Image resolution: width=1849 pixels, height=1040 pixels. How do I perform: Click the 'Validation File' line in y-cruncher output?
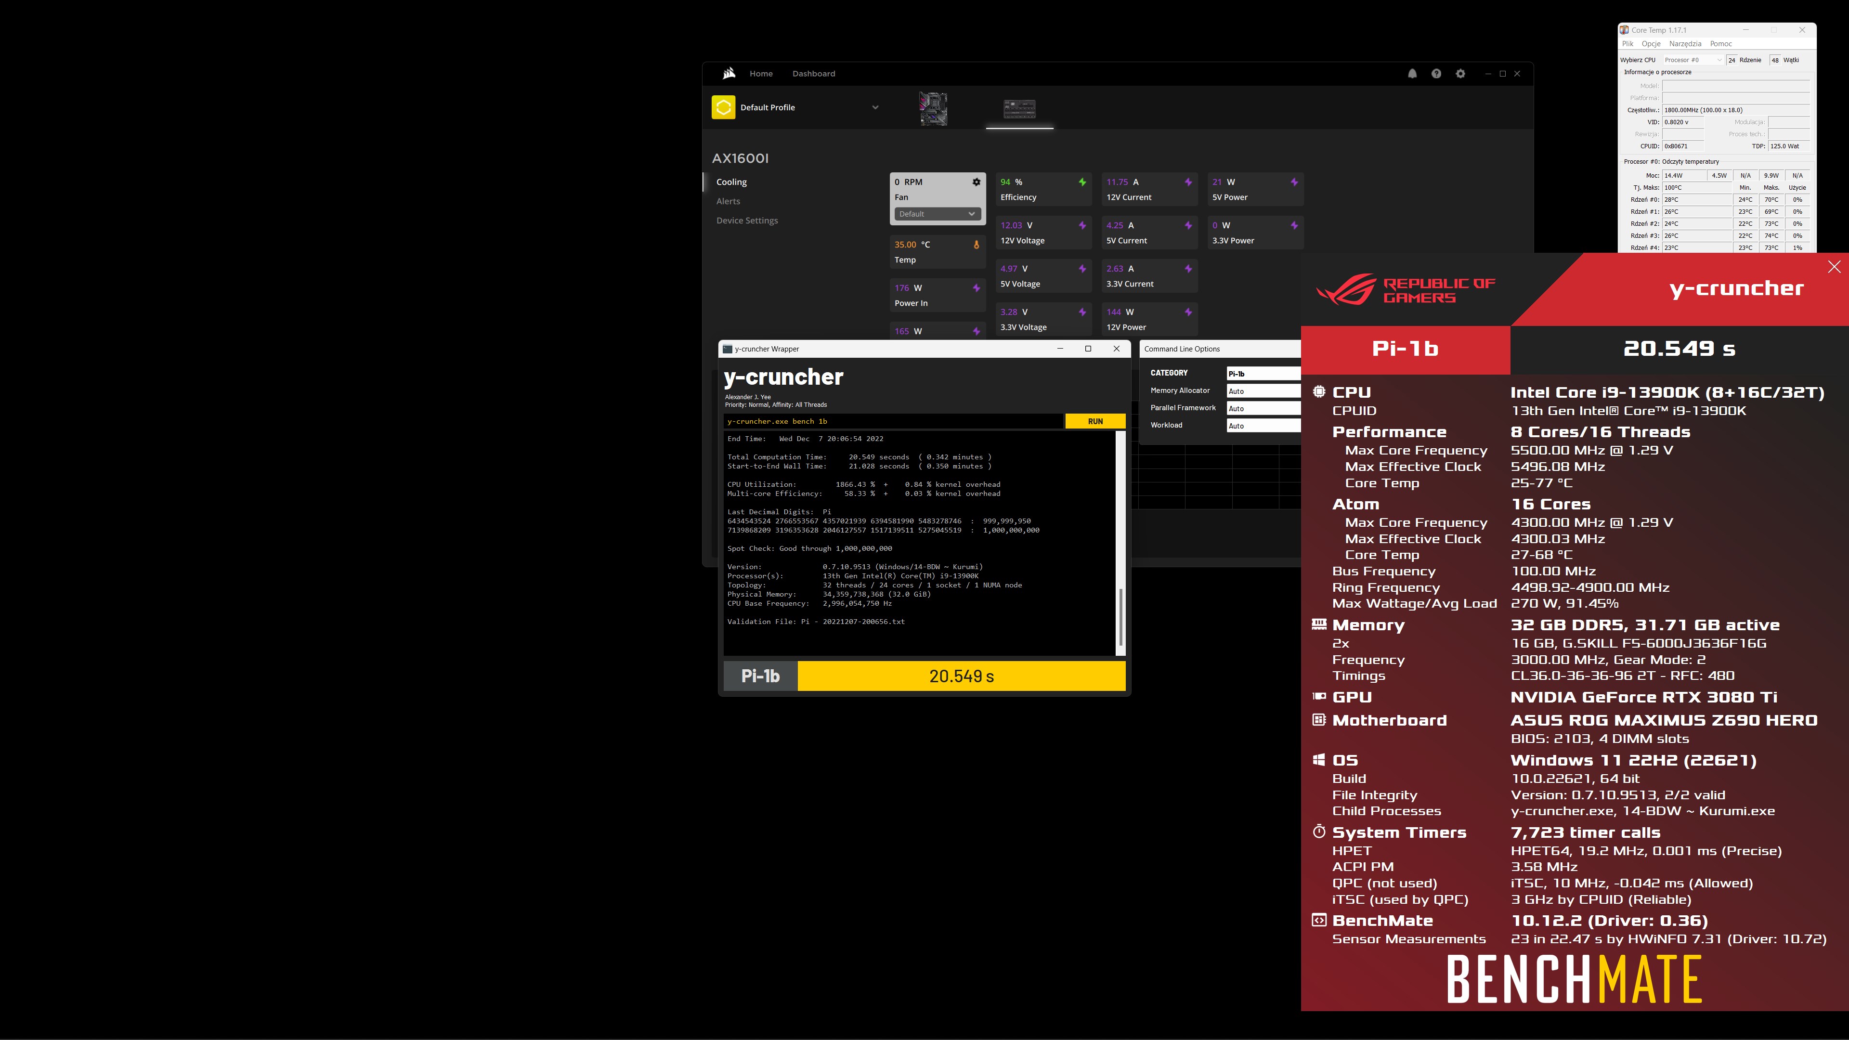[x=816, y=622]
